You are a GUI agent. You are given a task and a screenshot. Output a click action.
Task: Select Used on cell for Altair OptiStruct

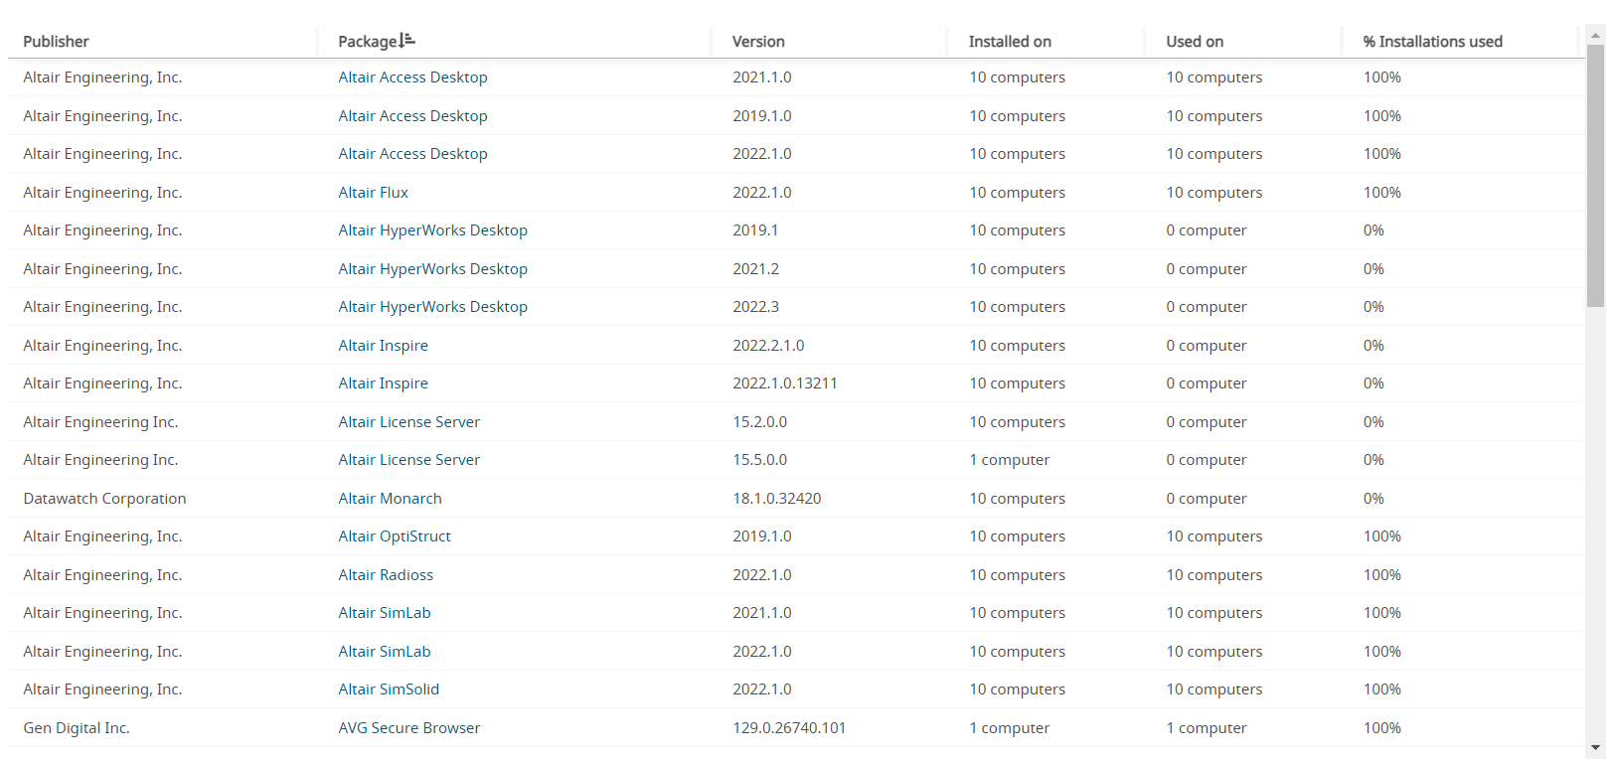(x=1214, y=536)
